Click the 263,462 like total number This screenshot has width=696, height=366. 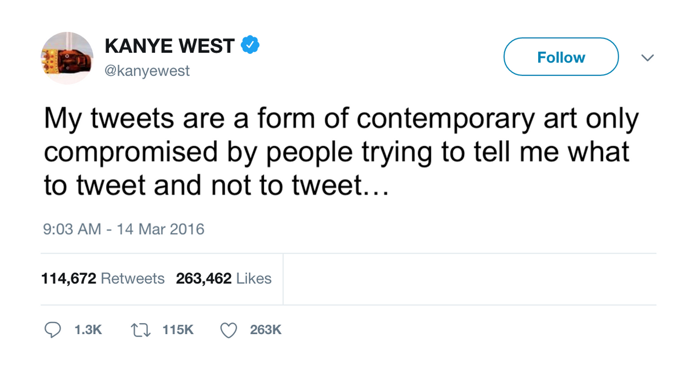(x=204, y=279)
